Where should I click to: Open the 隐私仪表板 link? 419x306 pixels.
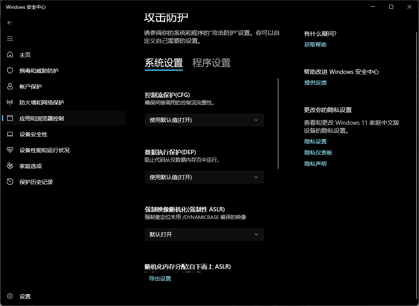318,153
